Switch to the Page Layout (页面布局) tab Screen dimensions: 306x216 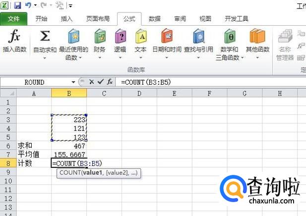tap(98, 19)
